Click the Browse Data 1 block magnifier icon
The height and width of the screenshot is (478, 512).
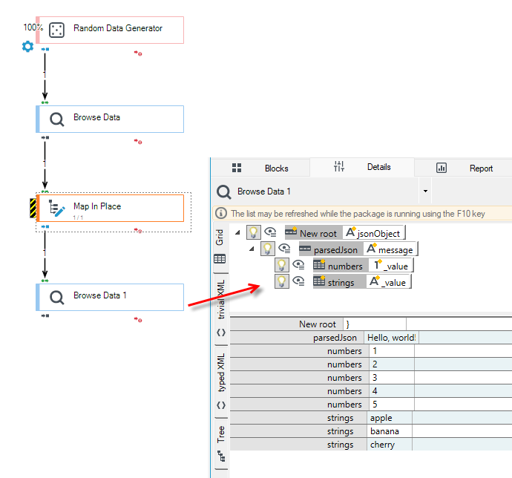[56, 298]
